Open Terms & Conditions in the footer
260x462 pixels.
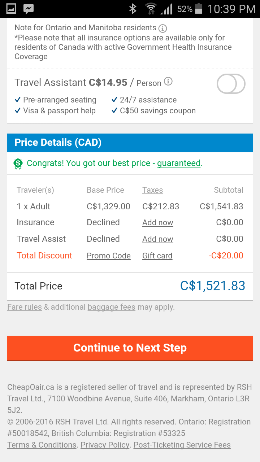pyautogui.click(x=42, y=445)
